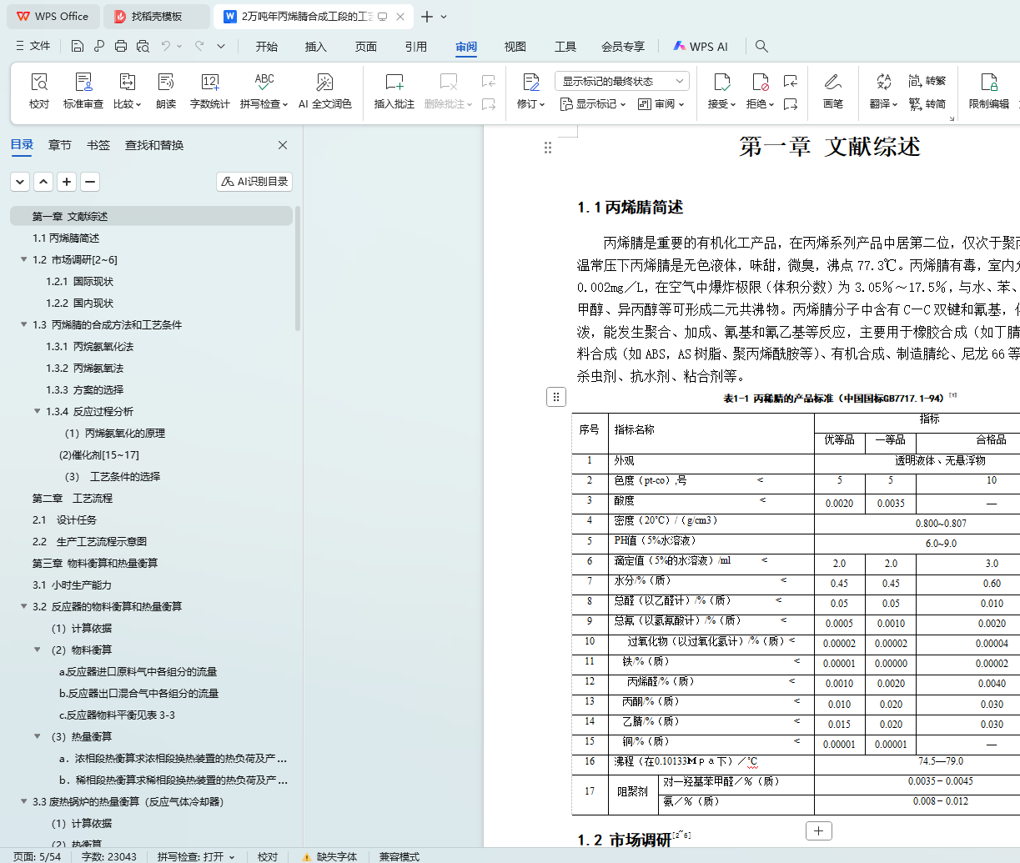Image resolution: width=1020 pixels, height=863 pixels.
Task: Click the 缺失字体 missing fonts indicator
Action: pyautogui.click(x=329, y=856)
